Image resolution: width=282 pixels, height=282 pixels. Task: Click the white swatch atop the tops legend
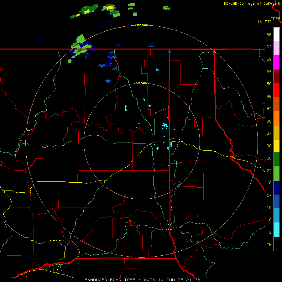(x=277, y=34)
